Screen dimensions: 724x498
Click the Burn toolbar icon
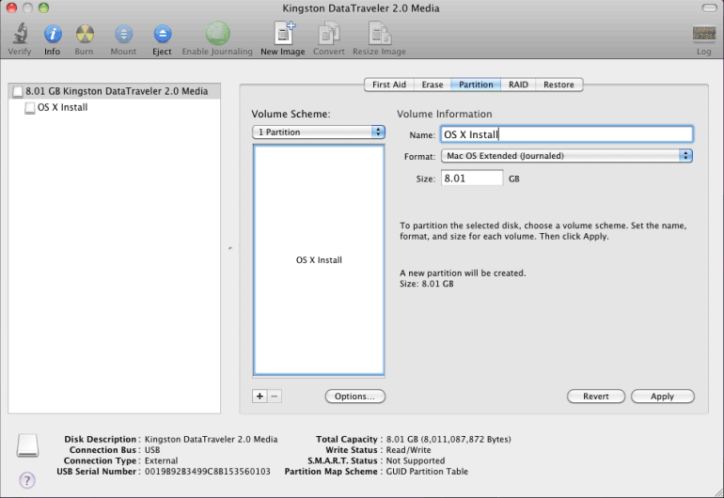[x=85, y=34]
